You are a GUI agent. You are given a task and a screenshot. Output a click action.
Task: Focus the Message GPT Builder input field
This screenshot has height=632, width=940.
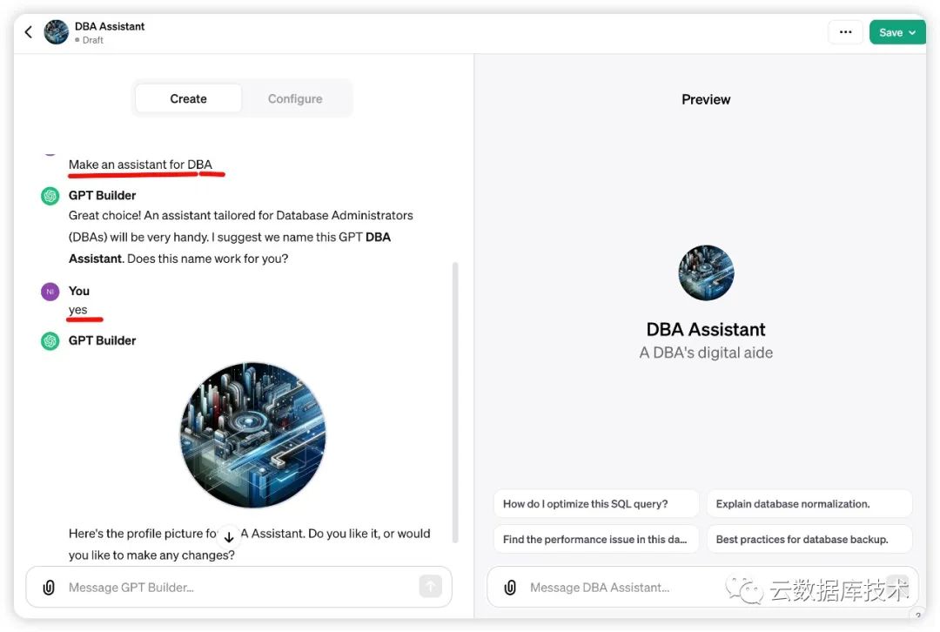coord(240,588)
